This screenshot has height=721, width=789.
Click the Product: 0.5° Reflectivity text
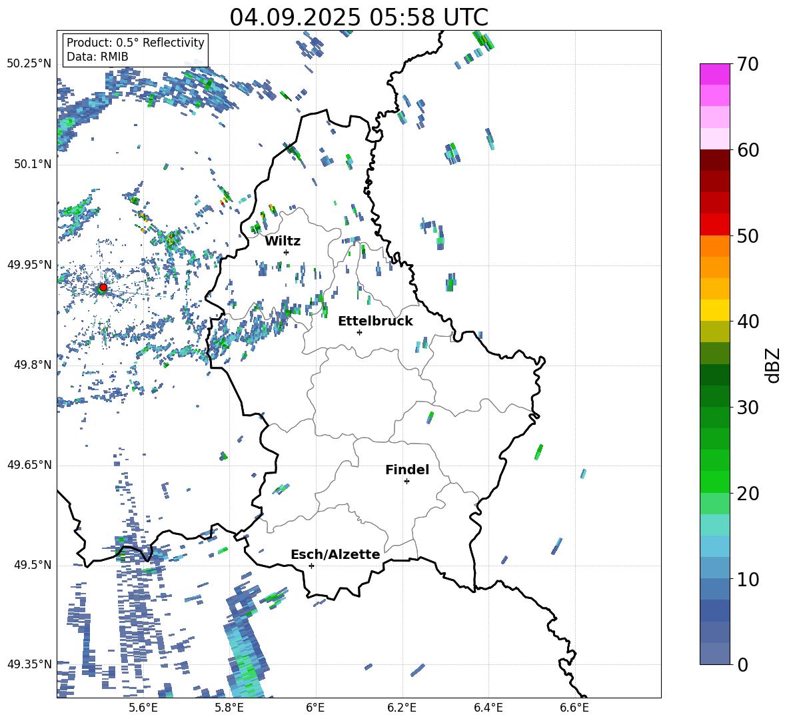coord(135,42)
